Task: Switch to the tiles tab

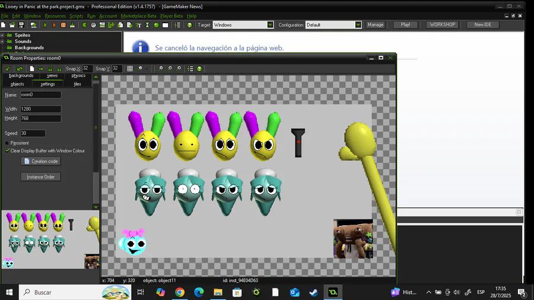Action: pos(77,84)
